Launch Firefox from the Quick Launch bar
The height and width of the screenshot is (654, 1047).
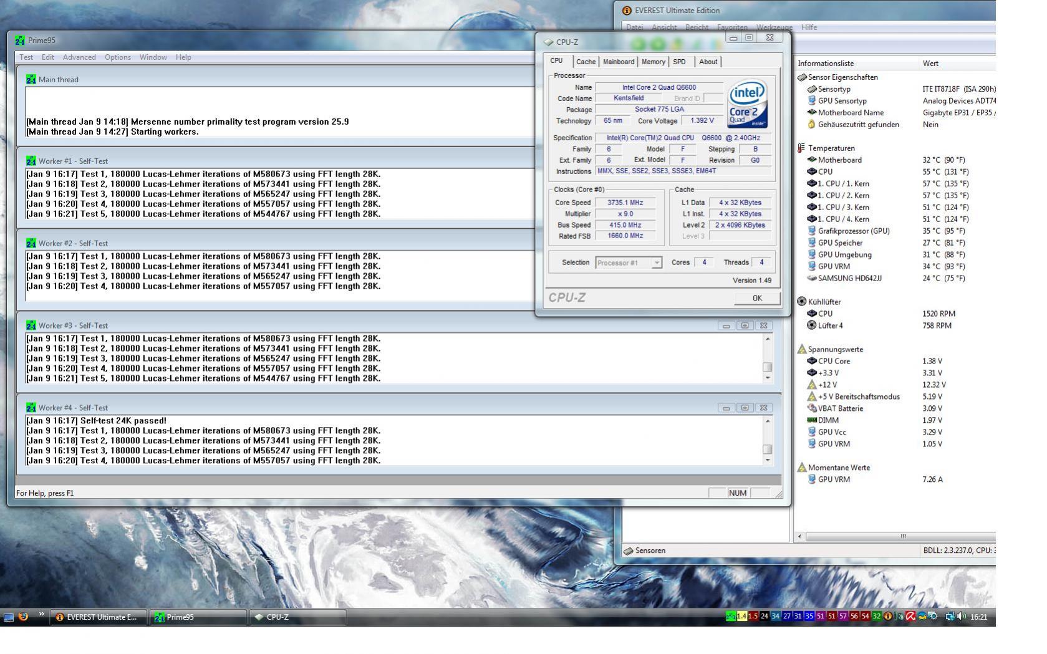point(24,617)
